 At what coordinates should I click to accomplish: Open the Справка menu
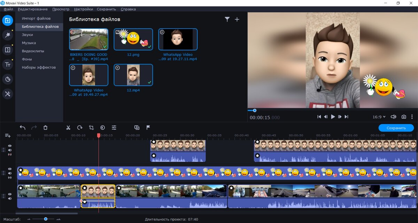coord(128,9)
